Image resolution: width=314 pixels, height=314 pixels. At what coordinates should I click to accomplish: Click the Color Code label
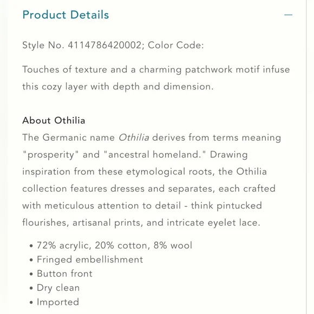click(x=175, y=45)
